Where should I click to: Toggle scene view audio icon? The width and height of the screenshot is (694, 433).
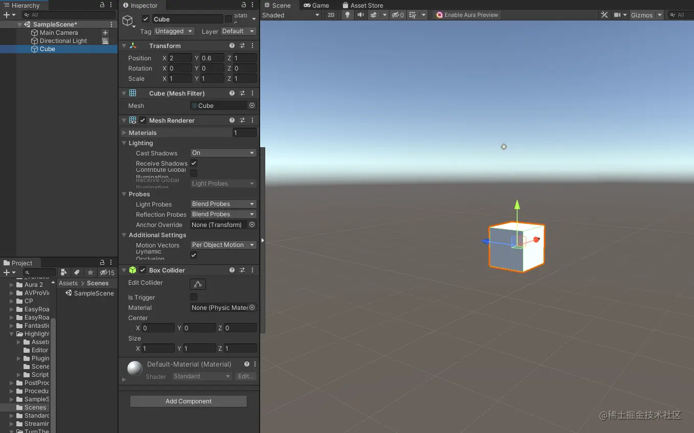coord(360,15)
